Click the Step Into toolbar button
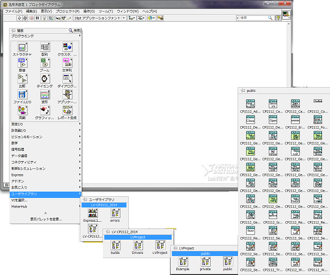 pyautogui.click(x=58, y=18)
